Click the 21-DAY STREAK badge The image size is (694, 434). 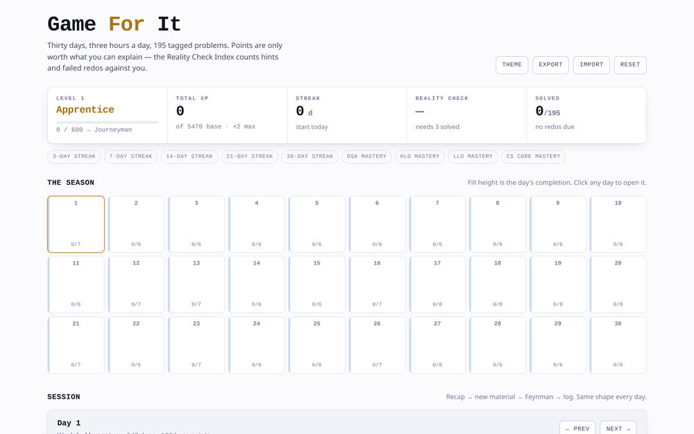click(x=250, y=157)
